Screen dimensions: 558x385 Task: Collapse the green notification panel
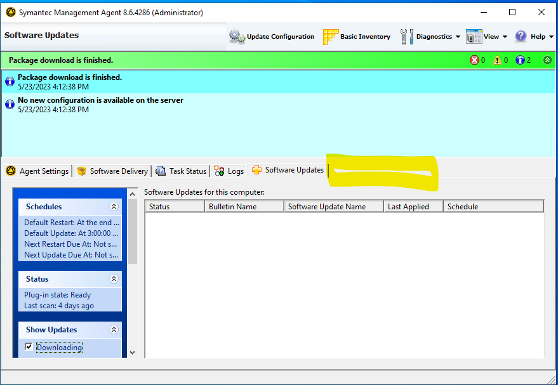point(547,60)
